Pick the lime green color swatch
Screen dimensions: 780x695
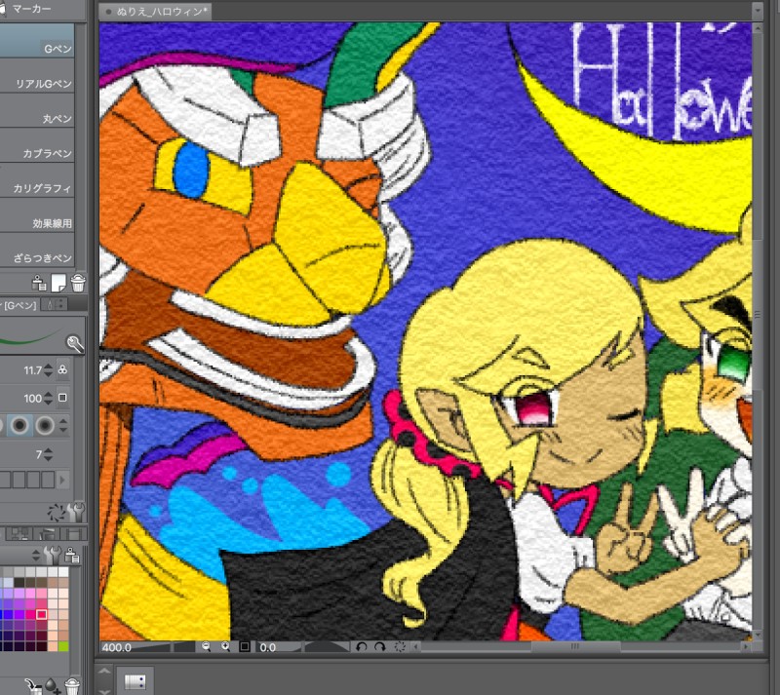tap(63, 646)
